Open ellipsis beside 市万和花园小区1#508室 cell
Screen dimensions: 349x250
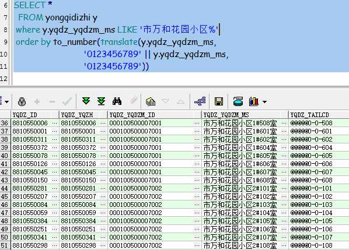[284, 123]
